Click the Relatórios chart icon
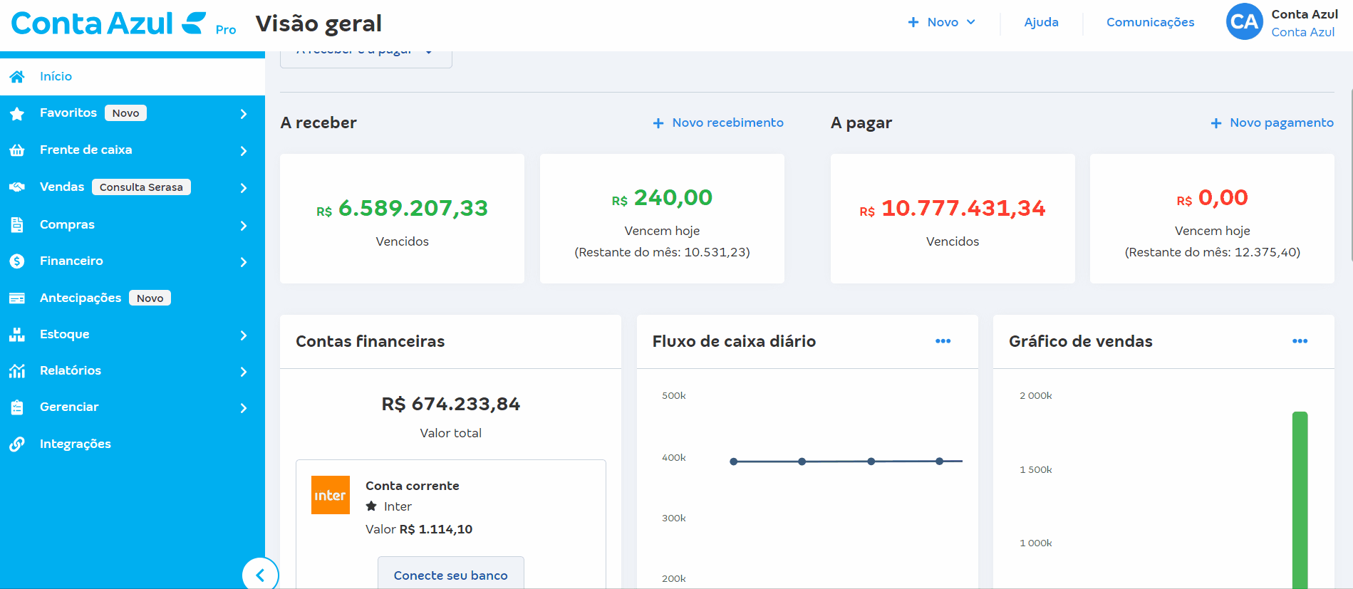 coord(17,371)
